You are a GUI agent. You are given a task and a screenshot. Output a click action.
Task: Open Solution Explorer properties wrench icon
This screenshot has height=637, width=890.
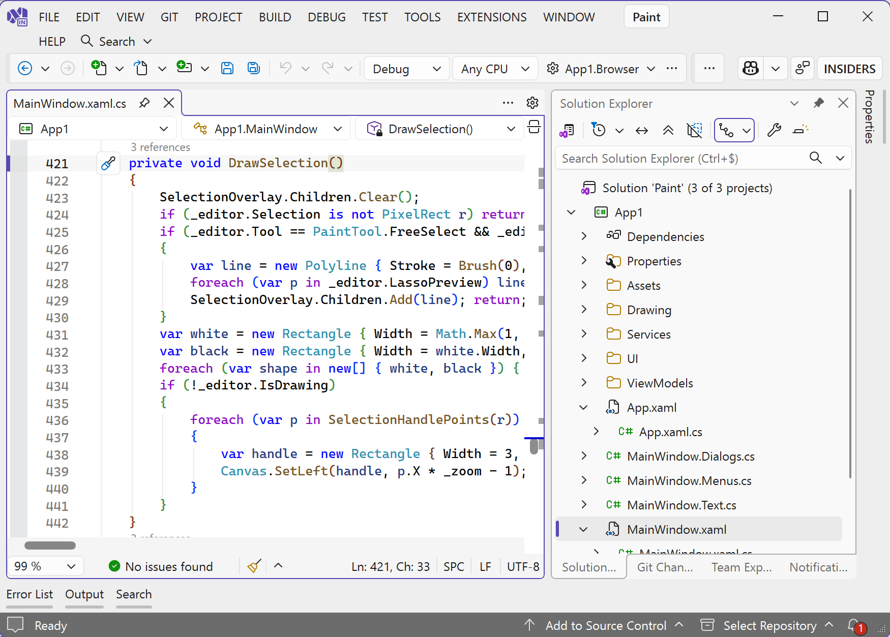(774, 130)
